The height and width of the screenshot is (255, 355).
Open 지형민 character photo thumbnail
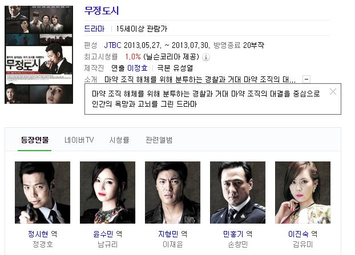[172, 193]
